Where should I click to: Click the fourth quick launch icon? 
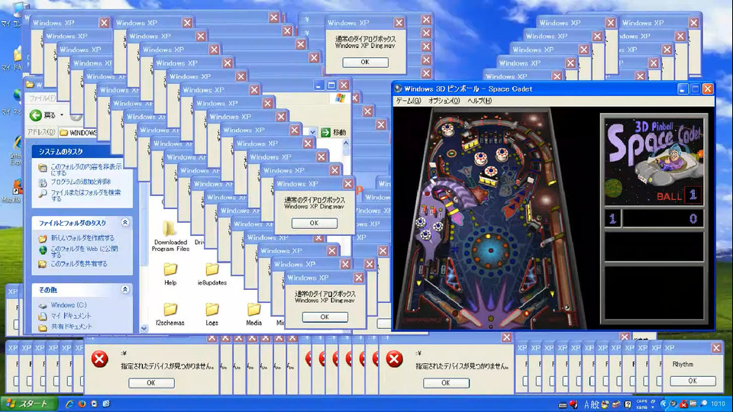pos(106,404)
